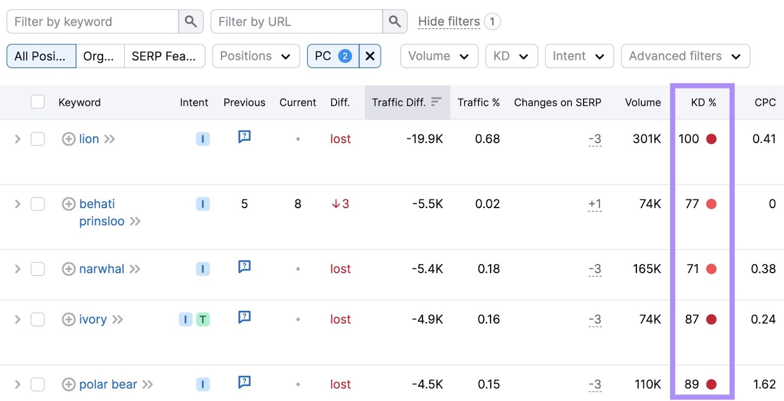Focus the Filter by URL input

tap(297, 22)
